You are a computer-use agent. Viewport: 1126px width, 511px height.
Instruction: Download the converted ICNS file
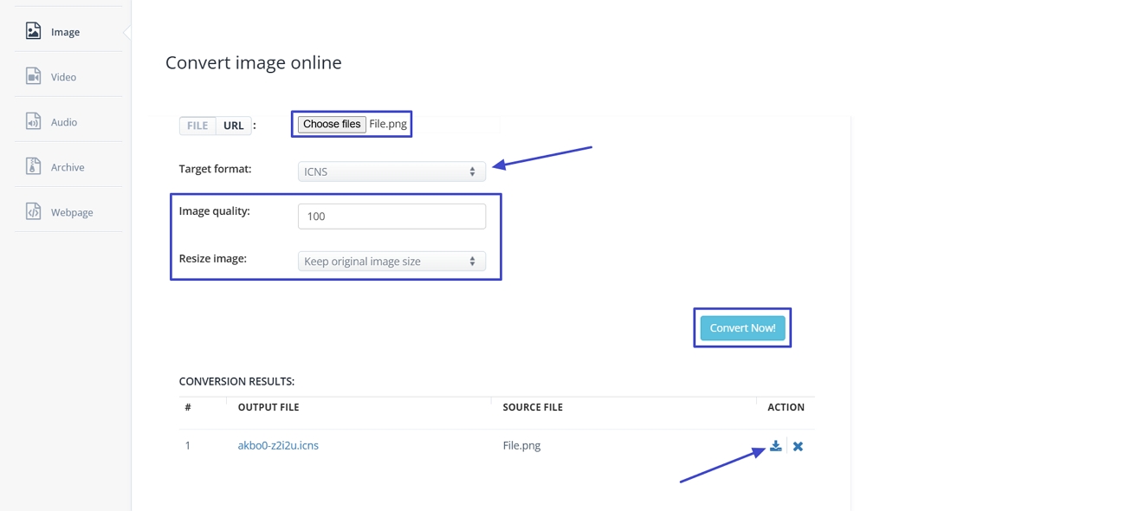click(775, 445)
